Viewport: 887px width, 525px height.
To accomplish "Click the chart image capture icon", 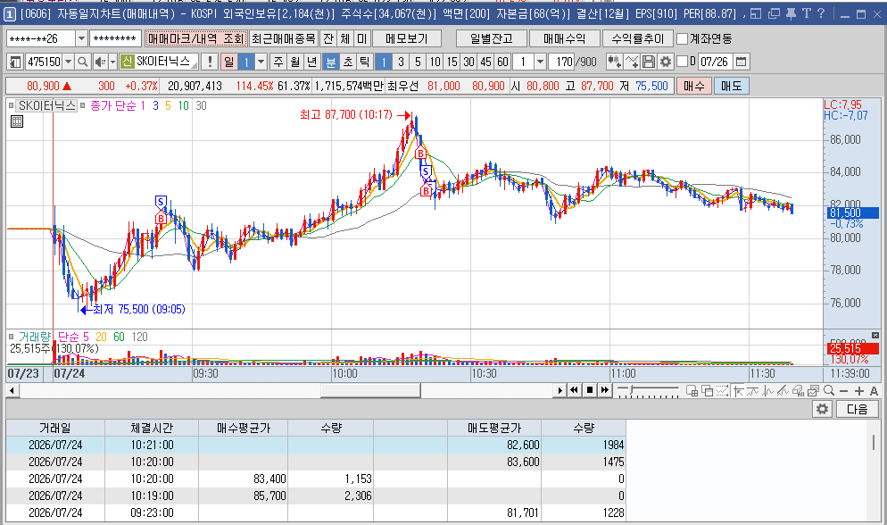I will 814,390.
